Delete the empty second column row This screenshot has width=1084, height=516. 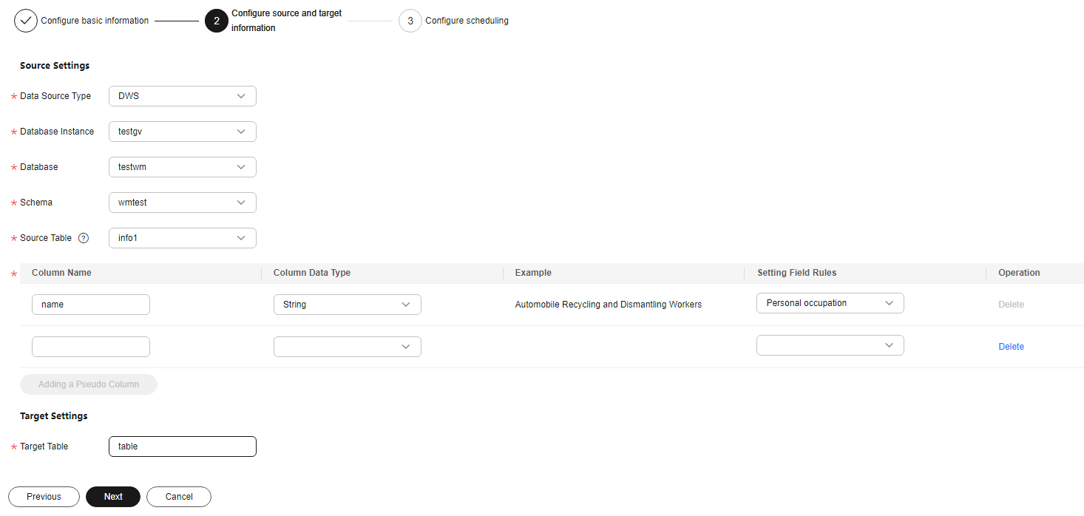pos(1011,347)
